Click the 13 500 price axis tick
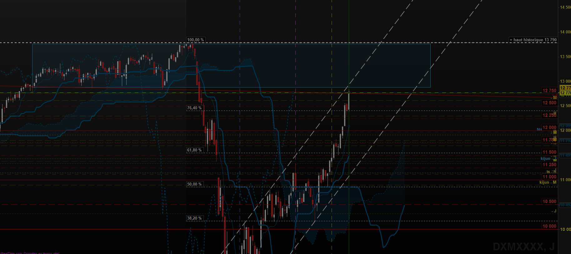Viewport: 571px width, 254px height. click(565, 57)
